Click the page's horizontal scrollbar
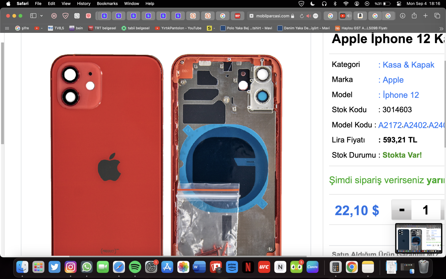Viewport: 446px width, 279px height. click(188, 257)
